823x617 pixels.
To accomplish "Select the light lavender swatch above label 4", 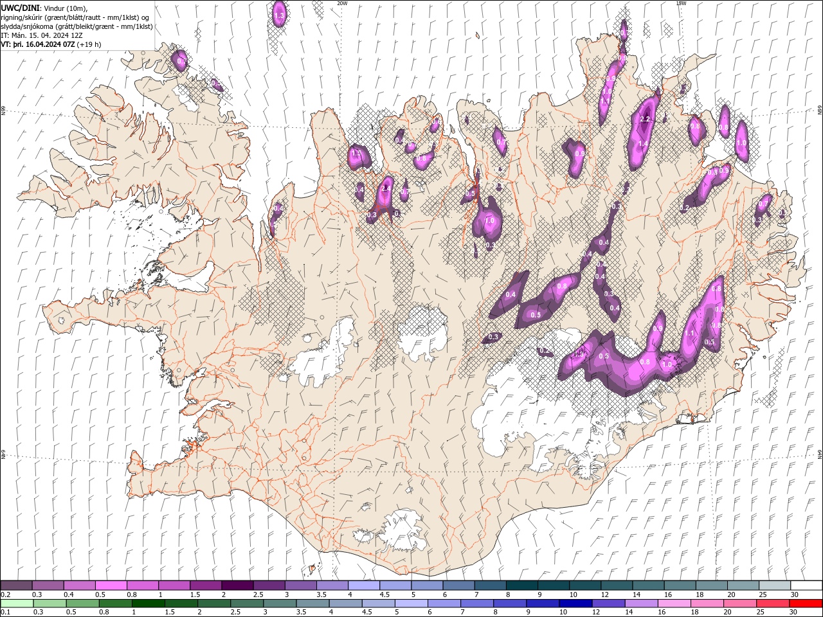I will coord(363,585).
